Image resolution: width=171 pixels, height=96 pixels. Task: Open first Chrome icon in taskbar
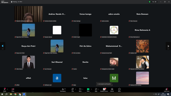pyautogui.click(x=15, y=94)
